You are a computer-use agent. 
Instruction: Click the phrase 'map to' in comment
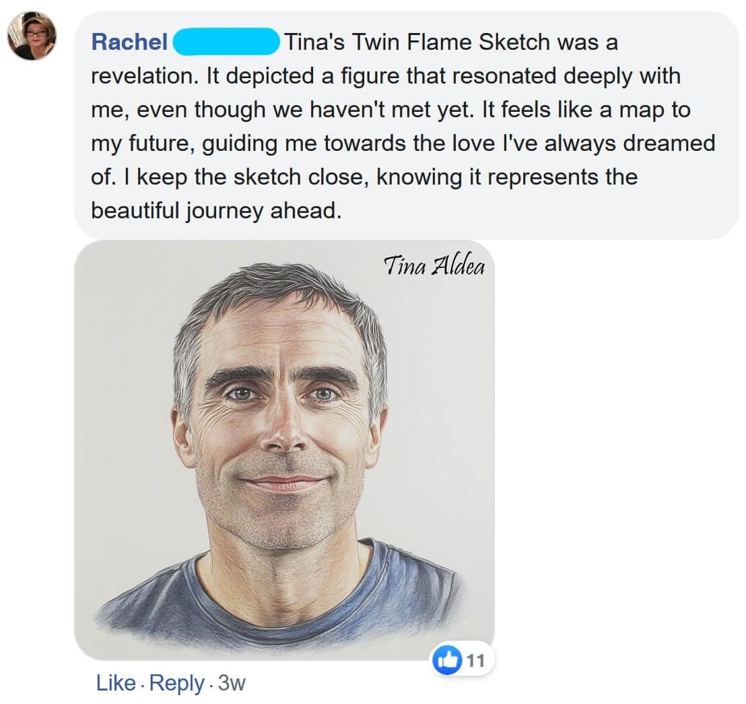(x=655, y=110)
